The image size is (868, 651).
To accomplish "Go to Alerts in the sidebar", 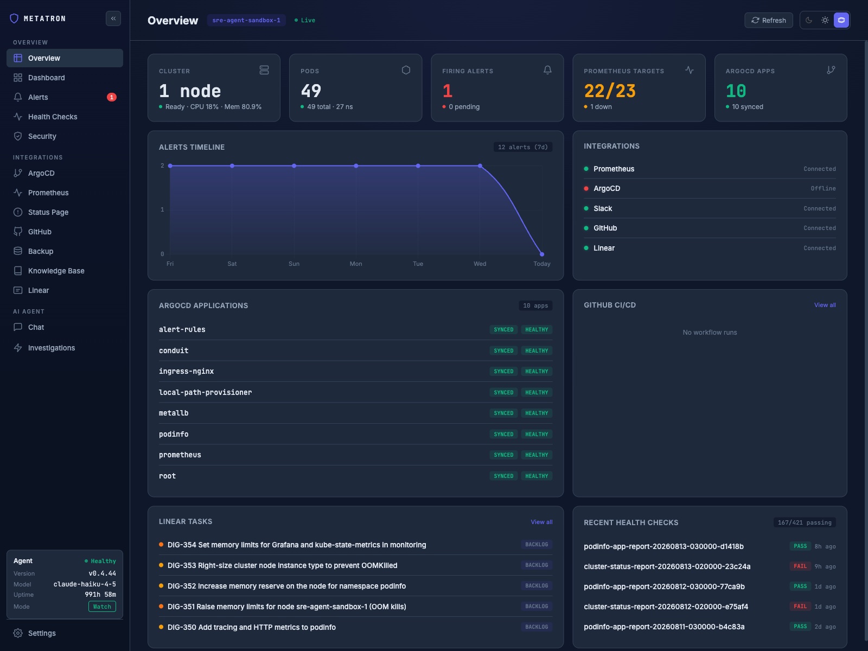I will pyautogui.click(x=65, y=97).
